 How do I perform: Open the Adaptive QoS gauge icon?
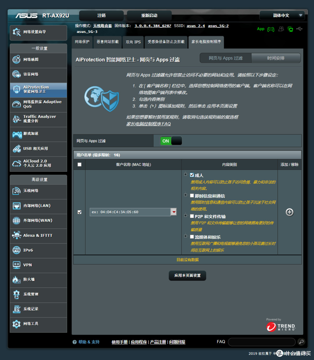click(x=16, y=104)
